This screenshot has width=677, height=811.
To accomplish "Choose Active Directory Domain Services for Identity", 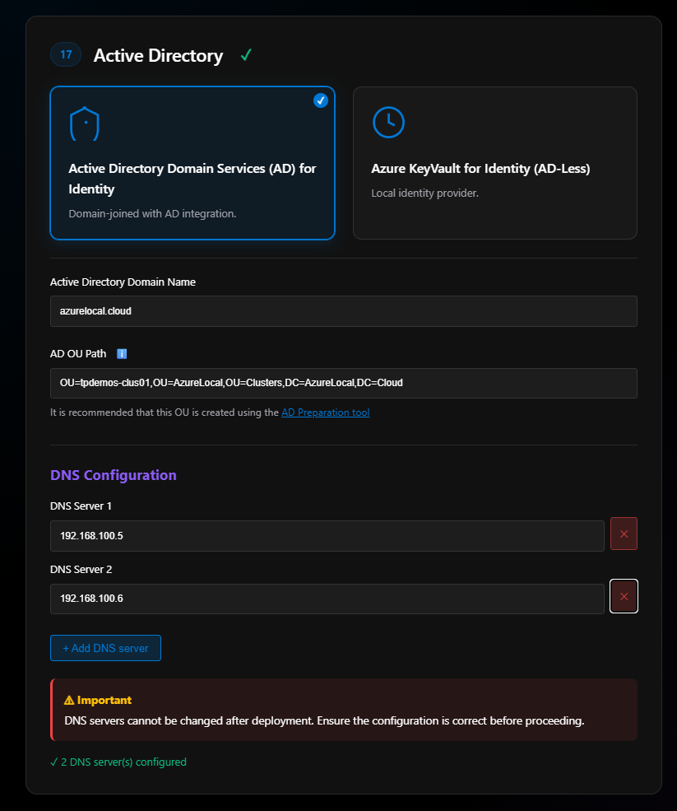I will (192, 179).
